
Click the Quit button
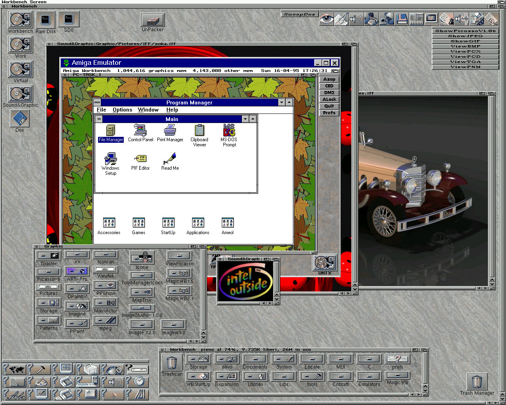coord(329,106)
